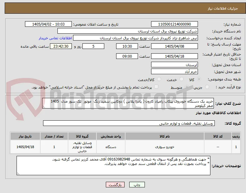The width and height of the screenshot is (246, 193).
Task: Click the چاپ print button
Action: tap(137, 185)
